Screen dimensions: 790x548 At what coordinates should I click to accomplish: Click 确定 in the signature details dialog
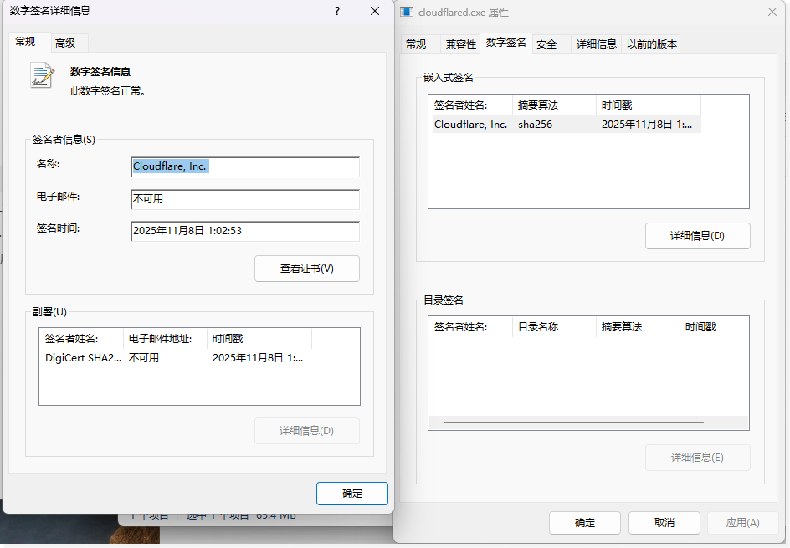(x=352, y=494)
